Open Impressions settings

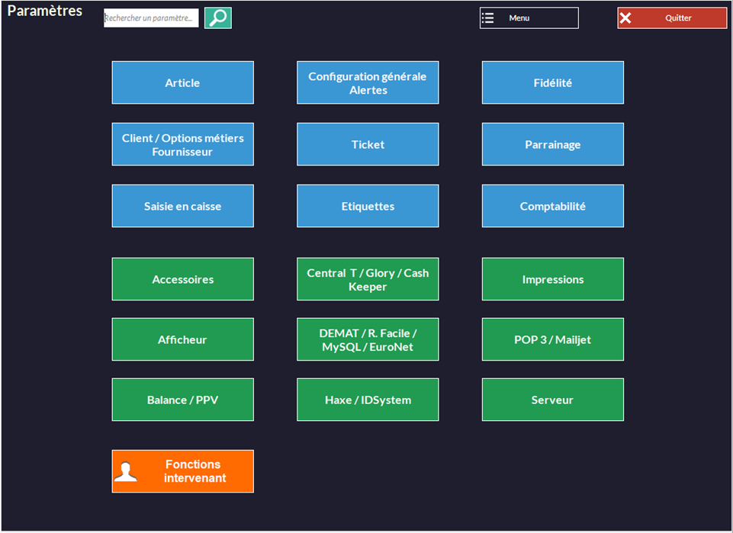tap(552, 280)
